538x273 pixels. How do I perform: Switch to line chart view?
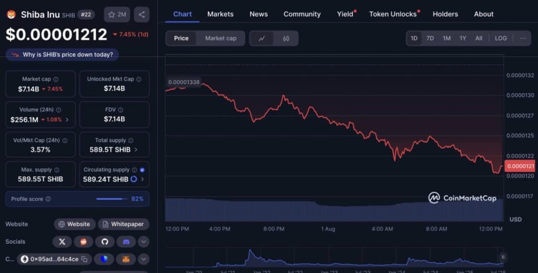[262, 38]
